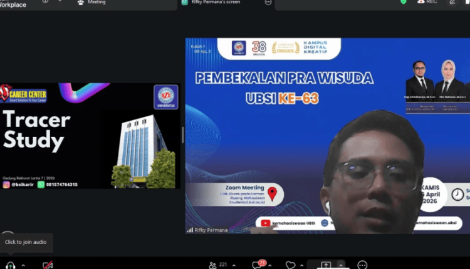Expand share screen options arrow
The width and height of the screenshot is (470, 269).
[341, 265]
